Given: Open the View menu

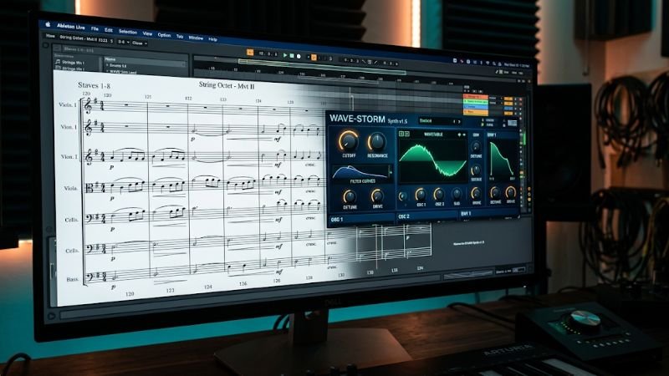Looking at the screenshot, I should [147, 33].
